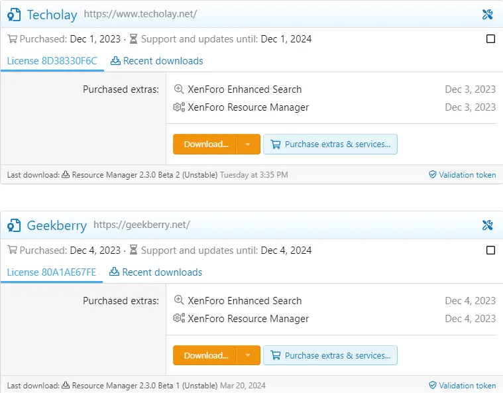Screen dimensions: 503x393
Task: Click the Techolay license document icon
Action: pyautogui.click(x=14, y=15)
